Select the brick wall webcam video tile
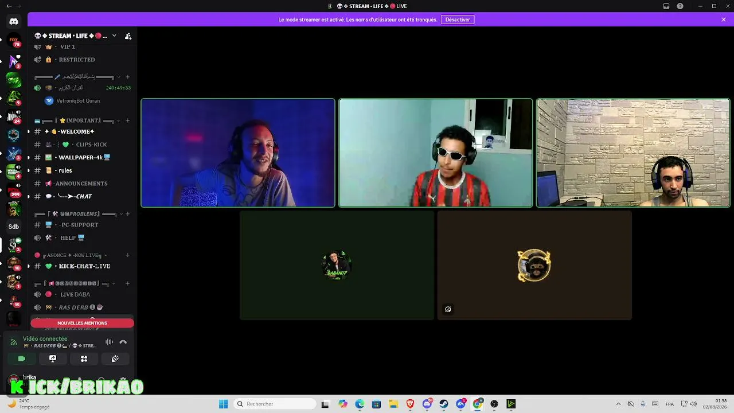 point(633,153)
